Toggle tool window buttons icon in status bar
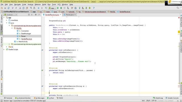 click(1, 101)
